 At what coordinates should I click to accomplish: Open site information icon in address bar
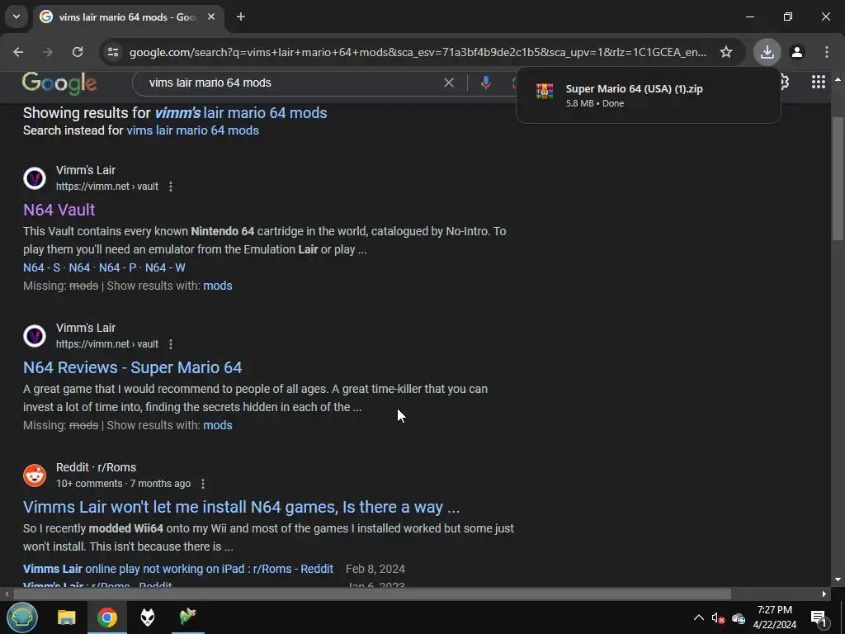(x=112, y=52)
